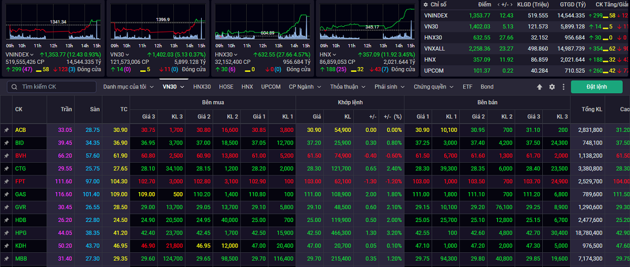Click the 'Đặt lệnh' order button
The height and width of the screenshot is (267, 630).
596,87
